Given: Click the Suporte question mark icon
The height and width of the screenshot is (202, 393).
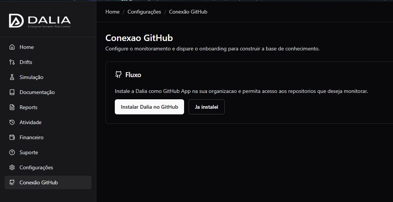Looking at the screenshot, I should pyautogui.click(x=12, y=152).
